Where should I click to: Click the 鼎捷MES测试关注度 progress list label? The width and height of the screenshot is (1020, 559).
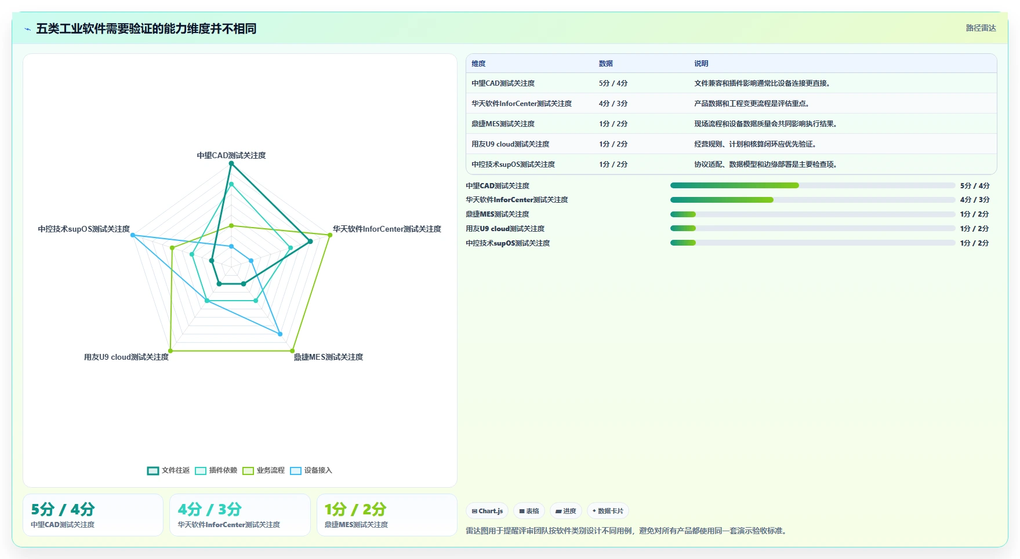[498, 214]
